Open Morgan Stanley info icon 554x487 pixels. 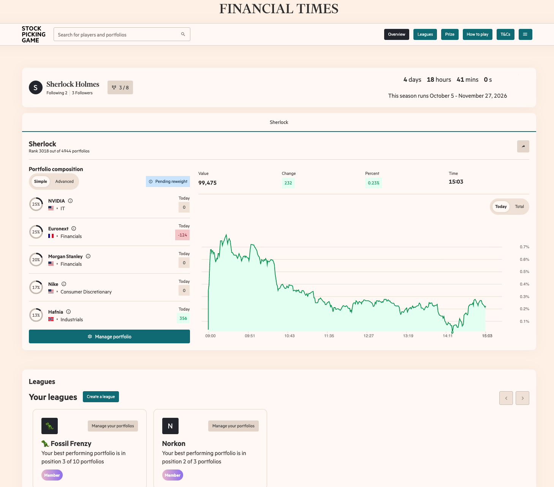(x=88, y=256)
